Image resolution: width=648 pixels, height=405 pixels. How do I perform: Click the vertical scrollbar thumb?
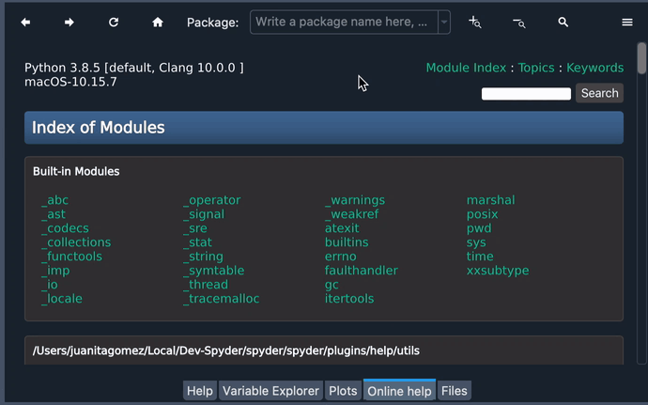tap(641, 58)
